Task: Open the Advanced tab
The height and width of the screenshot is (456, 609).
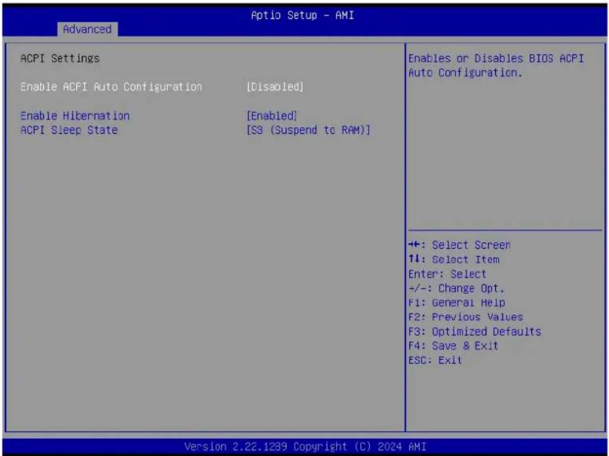Action: click(87, 29)
